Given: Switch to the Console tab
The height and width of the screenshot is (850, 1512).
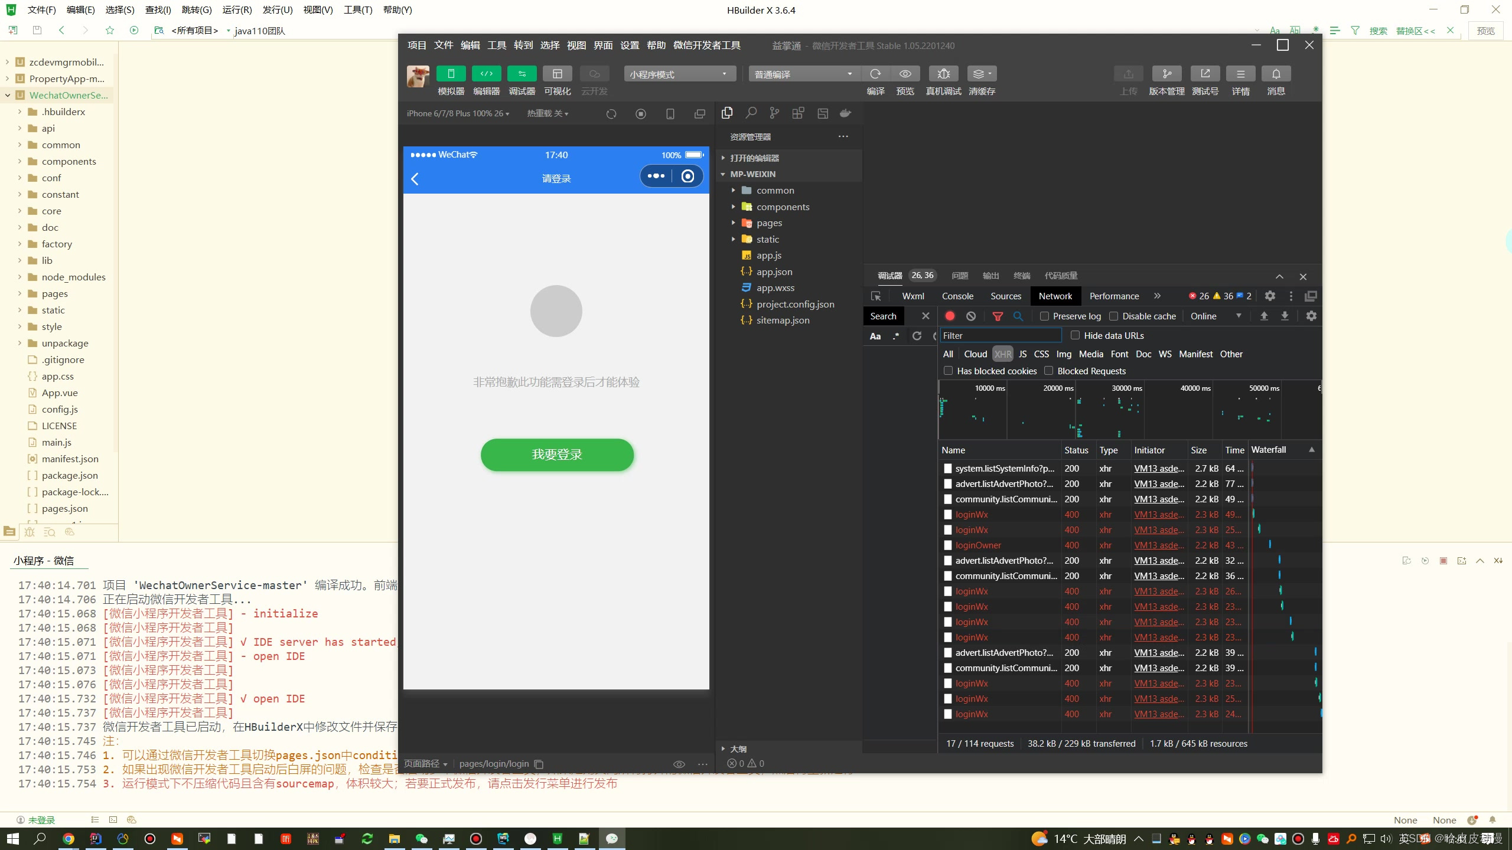Looking at the screenshot, I should (x=957, y=296).
